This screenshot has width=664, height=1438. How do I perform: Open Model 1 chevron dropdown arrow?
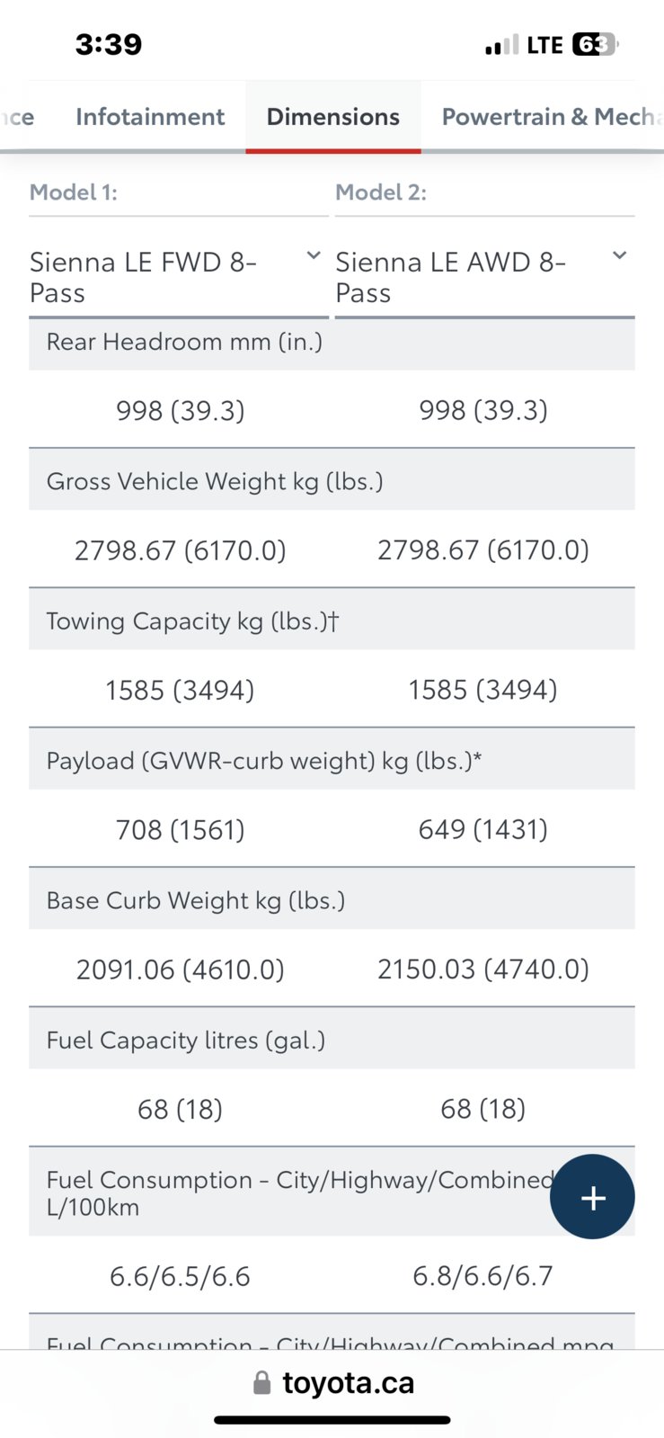point(314,255)
